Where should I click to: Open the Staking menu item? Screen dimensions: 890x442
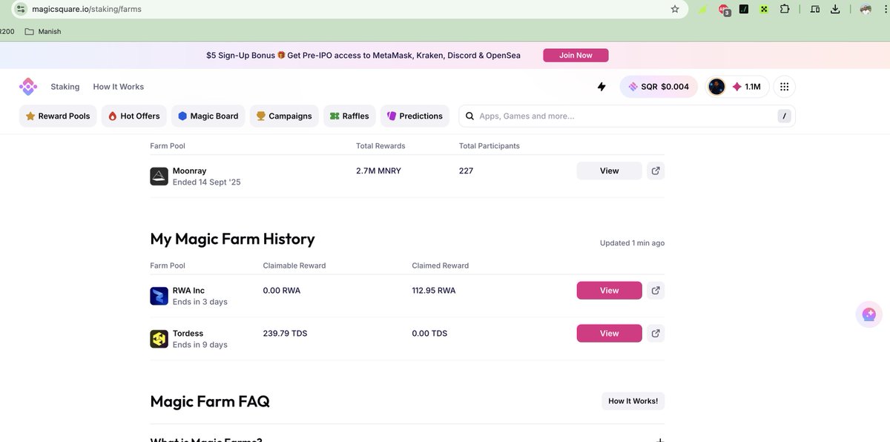coord(65,87)
